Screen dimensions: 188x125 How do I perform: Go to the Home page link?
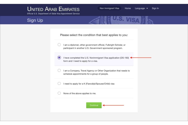click(x=128, y=9)
